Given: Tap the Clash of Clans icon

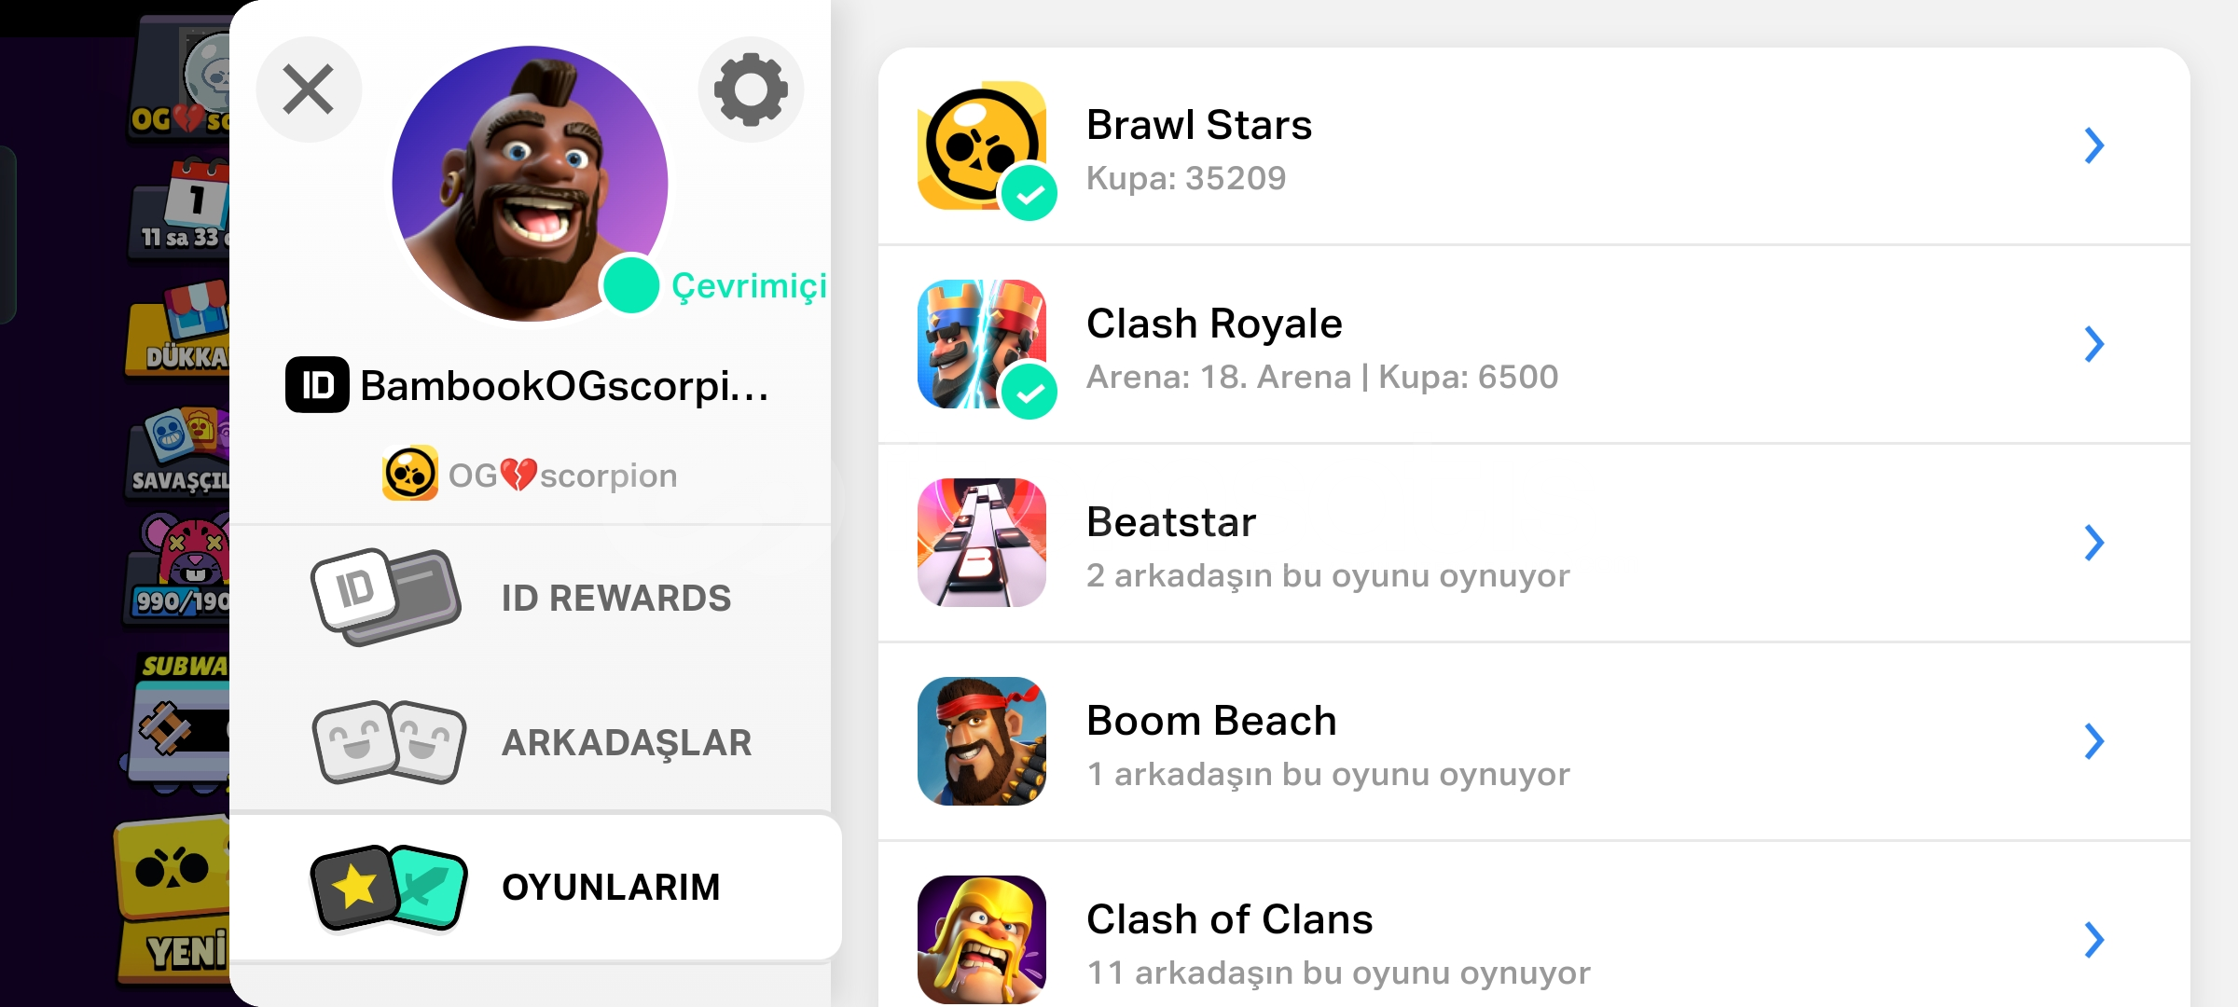Looking at the screenshot, I should [981, 940].
